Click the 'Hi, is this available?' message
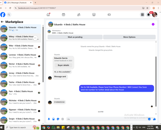Screen dimensions: 161x130 [x=62, y=72]
